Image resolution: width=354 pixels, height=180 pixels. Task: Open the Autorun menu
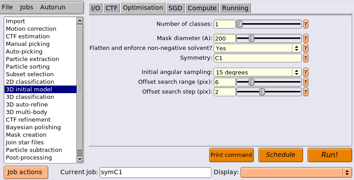[x=53, y=7]
